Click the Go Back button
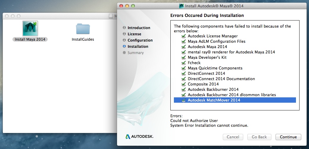Screen dimensions: 309x149 coord(259,137)
